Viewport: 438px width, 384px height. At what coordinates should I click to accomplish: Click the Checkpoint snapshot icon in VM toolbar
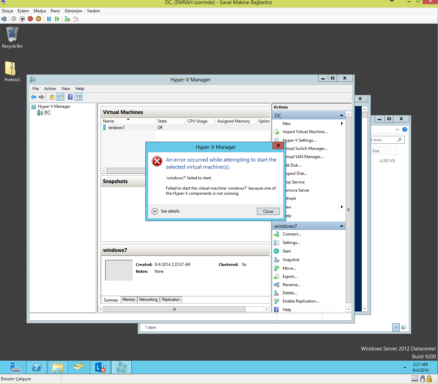tap(67, 19)
